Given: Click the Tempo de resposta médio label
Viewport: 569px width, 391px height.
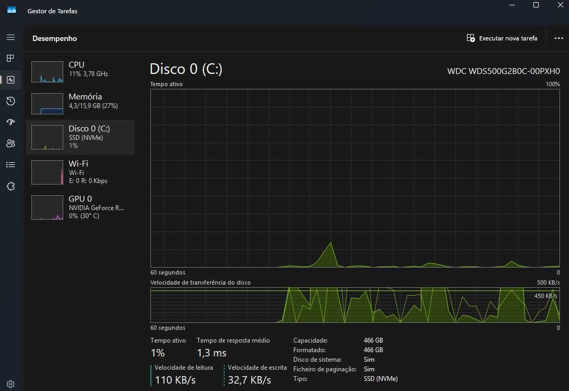Looking at the screenshot, I should tap(233, 340).
